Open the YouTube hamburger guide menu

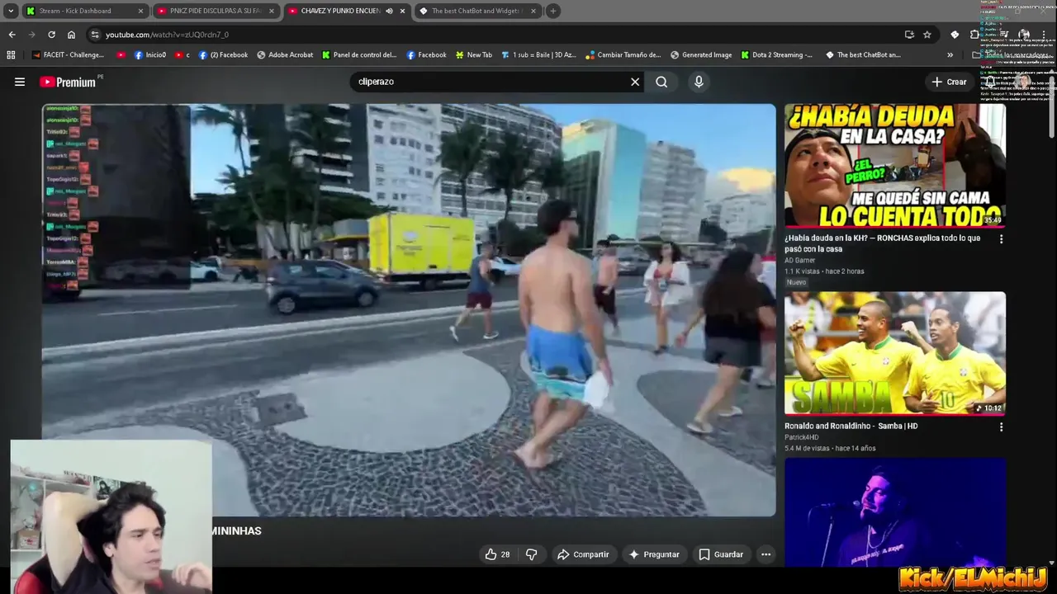point(20,82)
